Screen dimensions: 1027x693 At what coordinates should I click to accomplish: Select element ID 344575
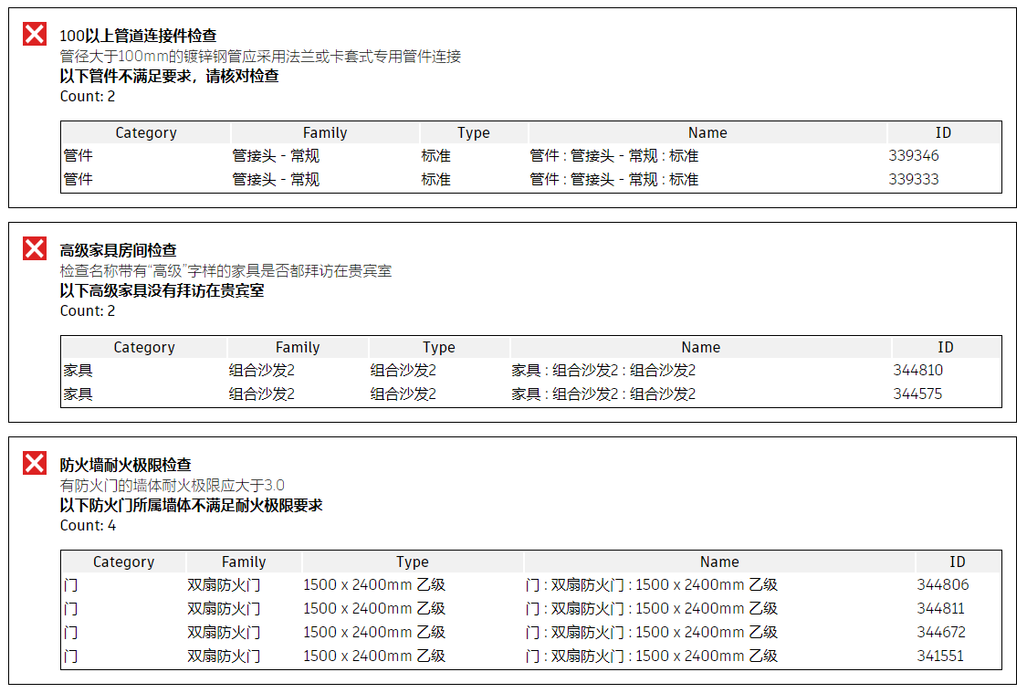(917, 394)
